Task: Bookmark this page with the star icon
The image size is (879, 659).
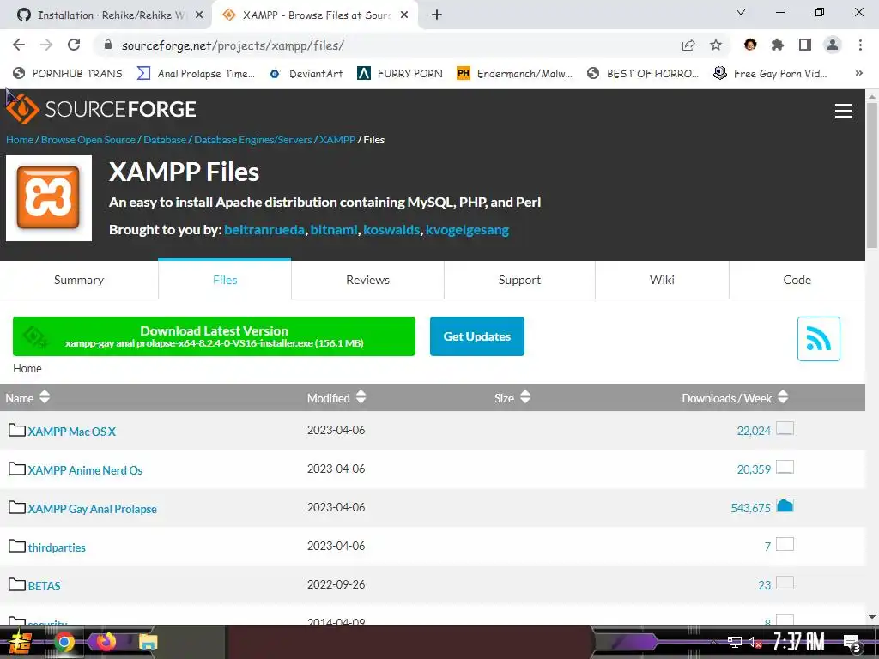Action: pyautogui.click(x=716, y=45)
